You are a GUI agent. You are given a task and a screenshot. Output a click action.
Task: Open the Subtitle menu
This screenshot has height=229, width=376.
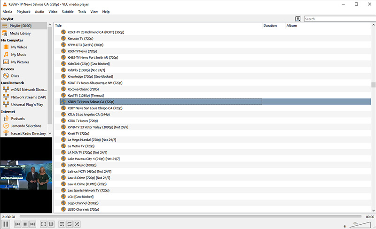[x=68, y=12]
